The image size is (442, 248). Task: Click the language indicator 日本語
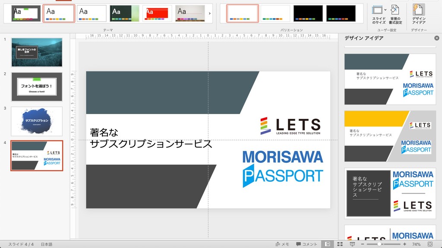click(x=47, y=244)
